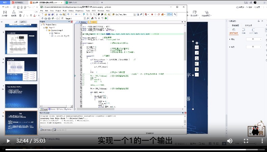Open the line dropdown in properties panel
This screenshot has height=152, width=267.
click(254, 47)
